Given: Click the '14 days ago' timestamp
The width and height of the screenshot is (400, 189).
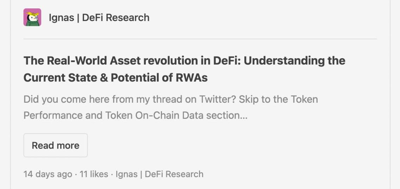Looking at the screenshot, I should 48,174.
